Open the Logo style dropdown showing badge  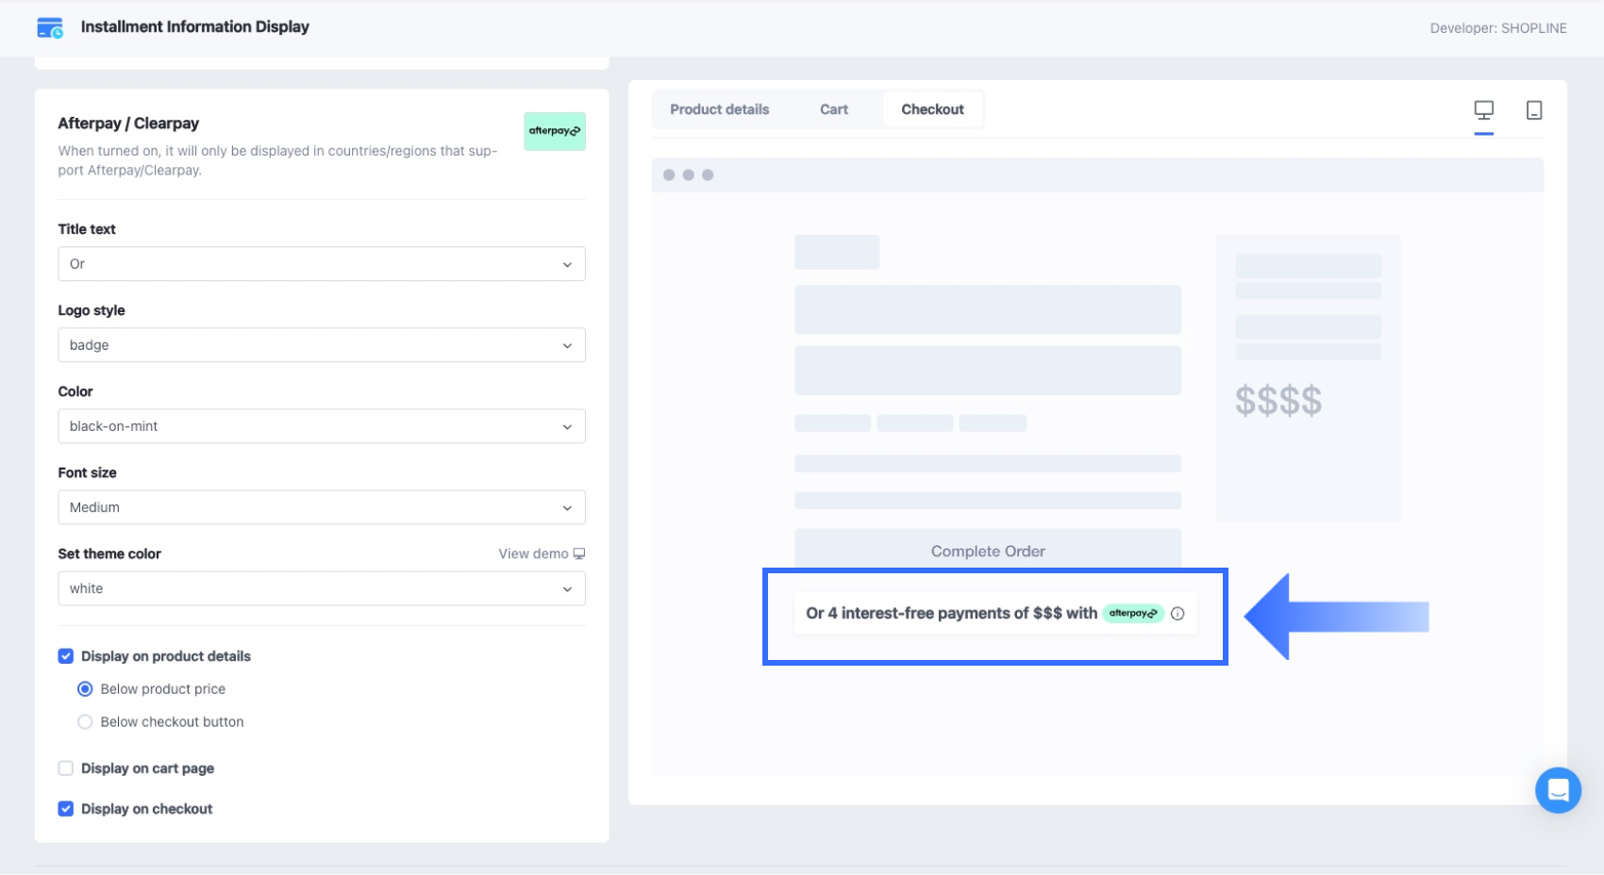click(x=322, y=345)
